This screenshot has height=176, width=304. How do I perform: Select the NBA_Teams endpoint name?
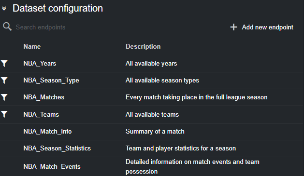click(41, 114)
